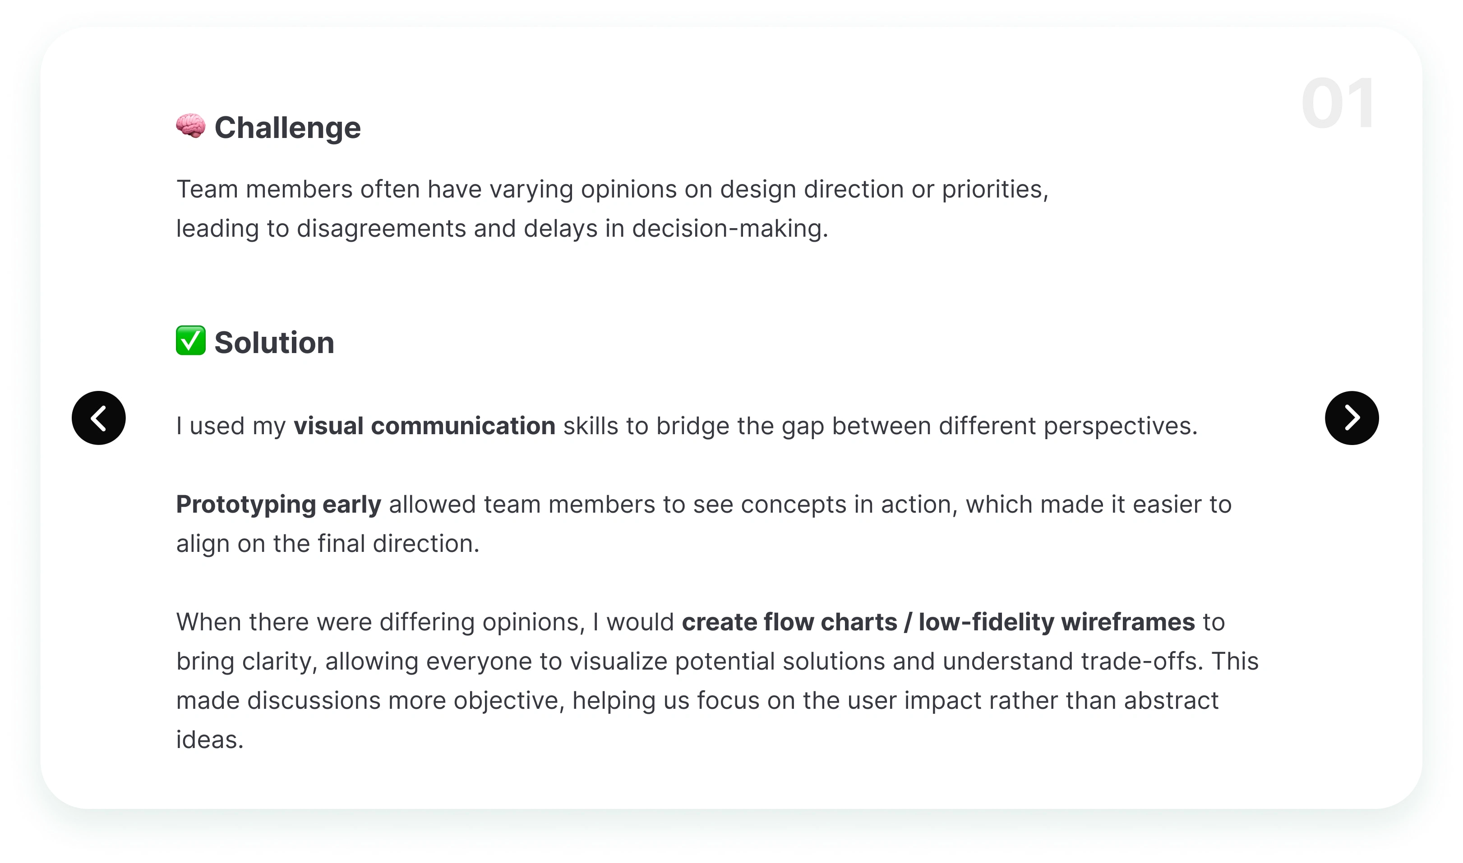
Task: Click the faded 01 slide number
Action: click(x=1337, y=104)
